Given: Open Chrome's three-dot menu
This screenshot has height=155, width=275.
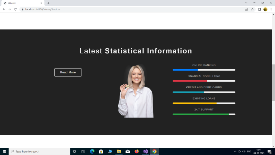Looking at the screenshot, I should click(x=271, y=9).
